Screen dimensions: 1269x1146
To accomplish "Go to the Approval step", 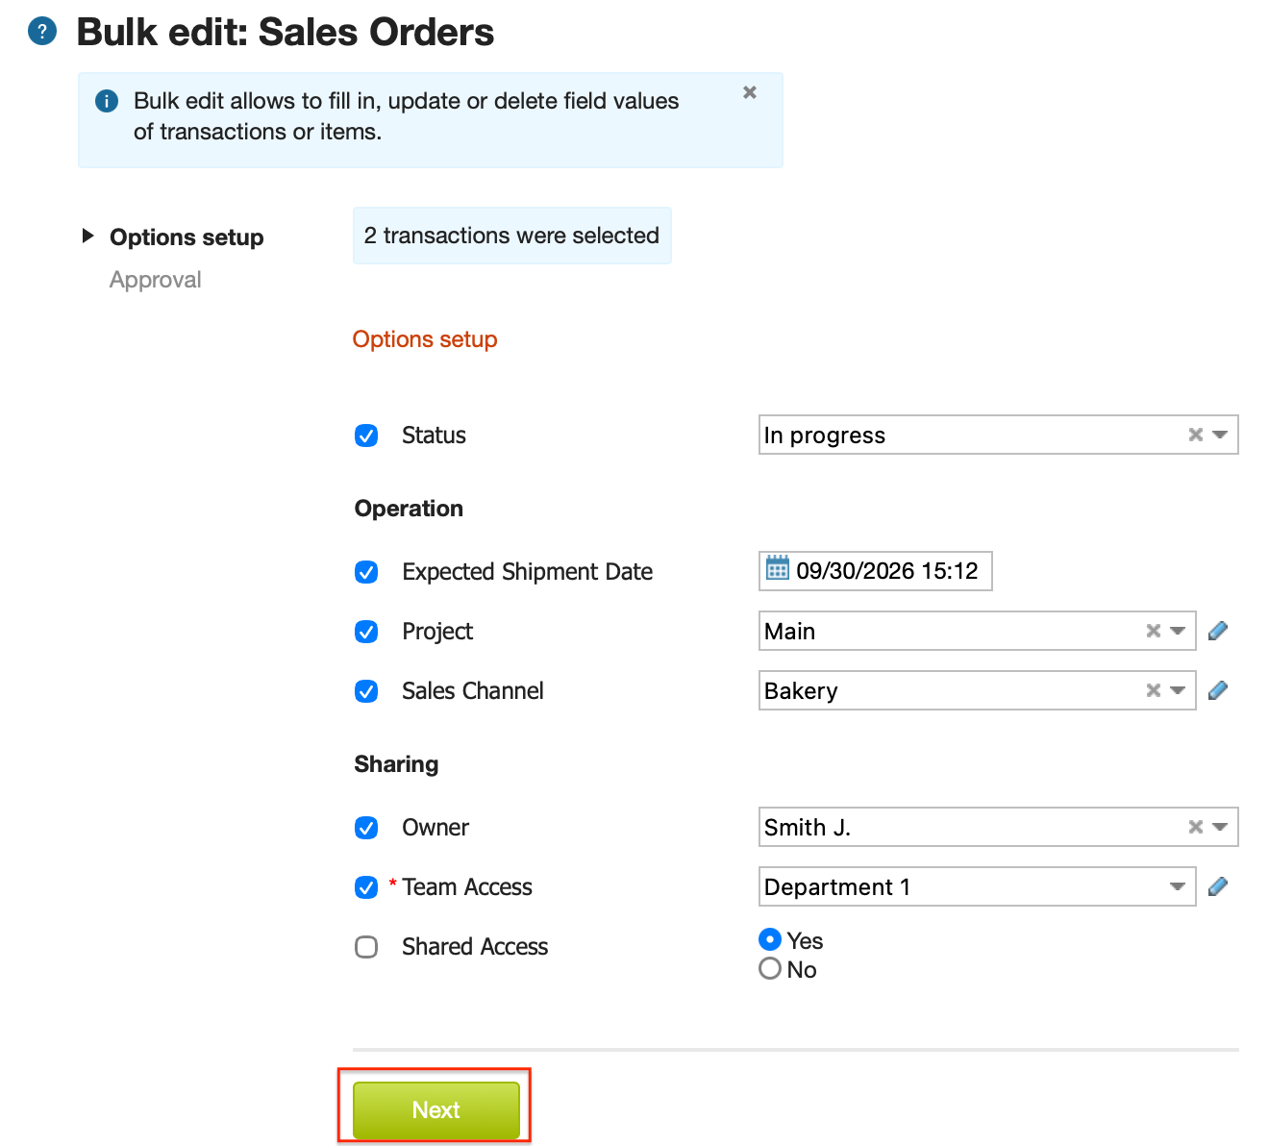I will (x=156, y=280).
